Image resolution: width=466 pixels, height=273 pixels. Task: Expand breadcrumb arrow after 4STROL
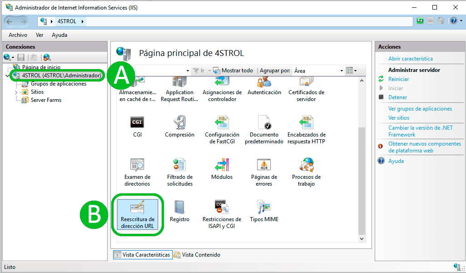coord(82,21)
